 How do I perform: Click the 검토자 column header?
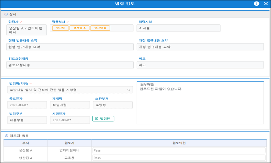pyautogui.click(x=69, y=143)
